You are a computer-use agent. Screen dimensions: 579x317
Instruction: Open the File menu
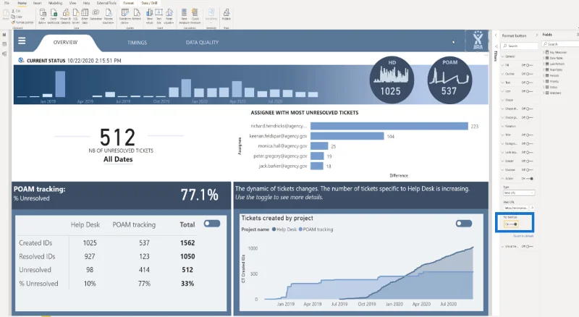[7, 3]
